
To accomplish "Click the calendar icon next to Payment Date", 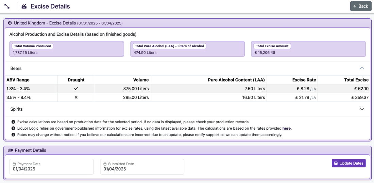I will (x=14, y=164).
